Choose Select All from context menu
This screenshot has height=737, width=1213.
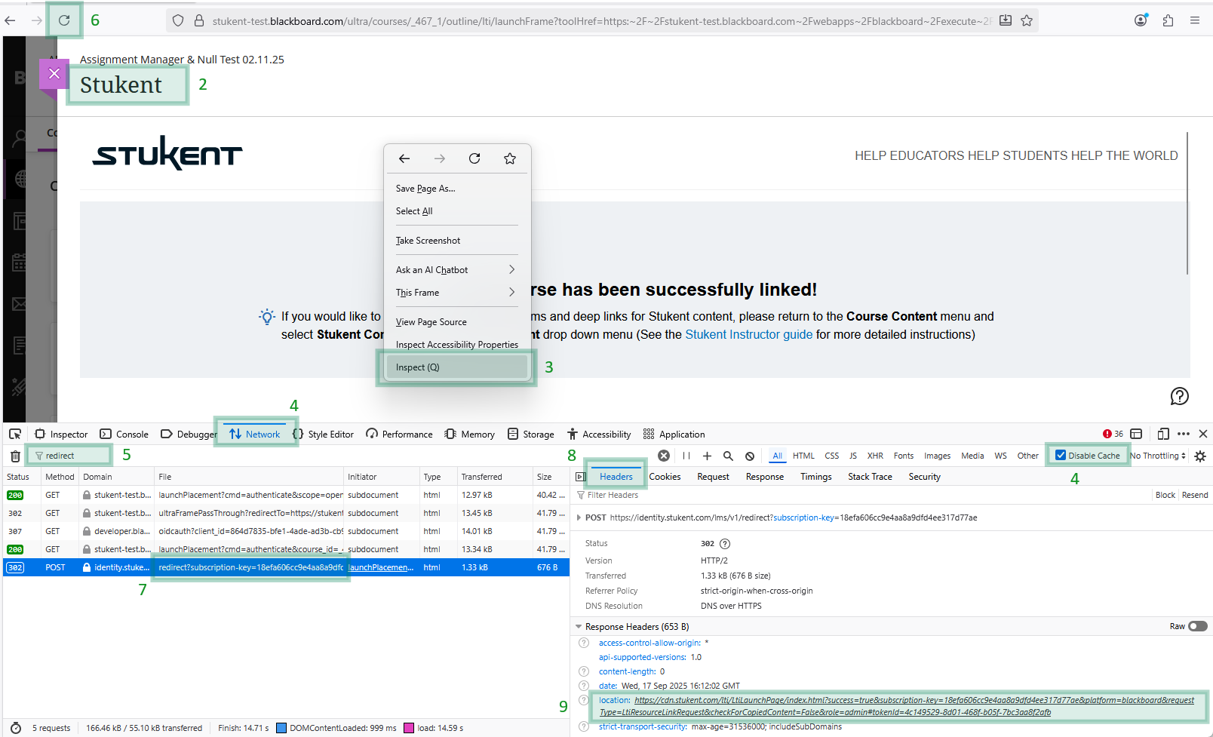tap(456, 211)
